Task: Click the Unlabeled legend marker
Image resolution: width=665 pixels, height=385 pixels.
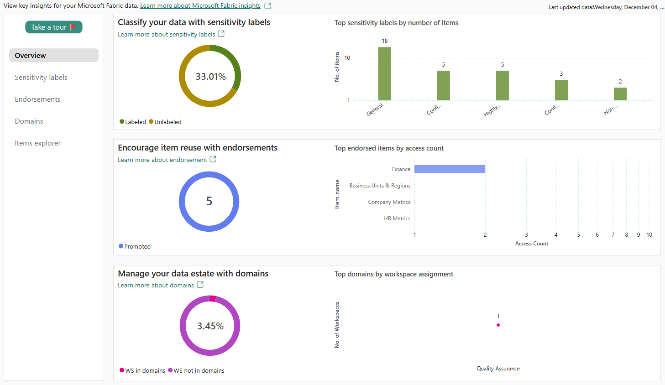Action: pyautogui.click(x=151, y=122)
